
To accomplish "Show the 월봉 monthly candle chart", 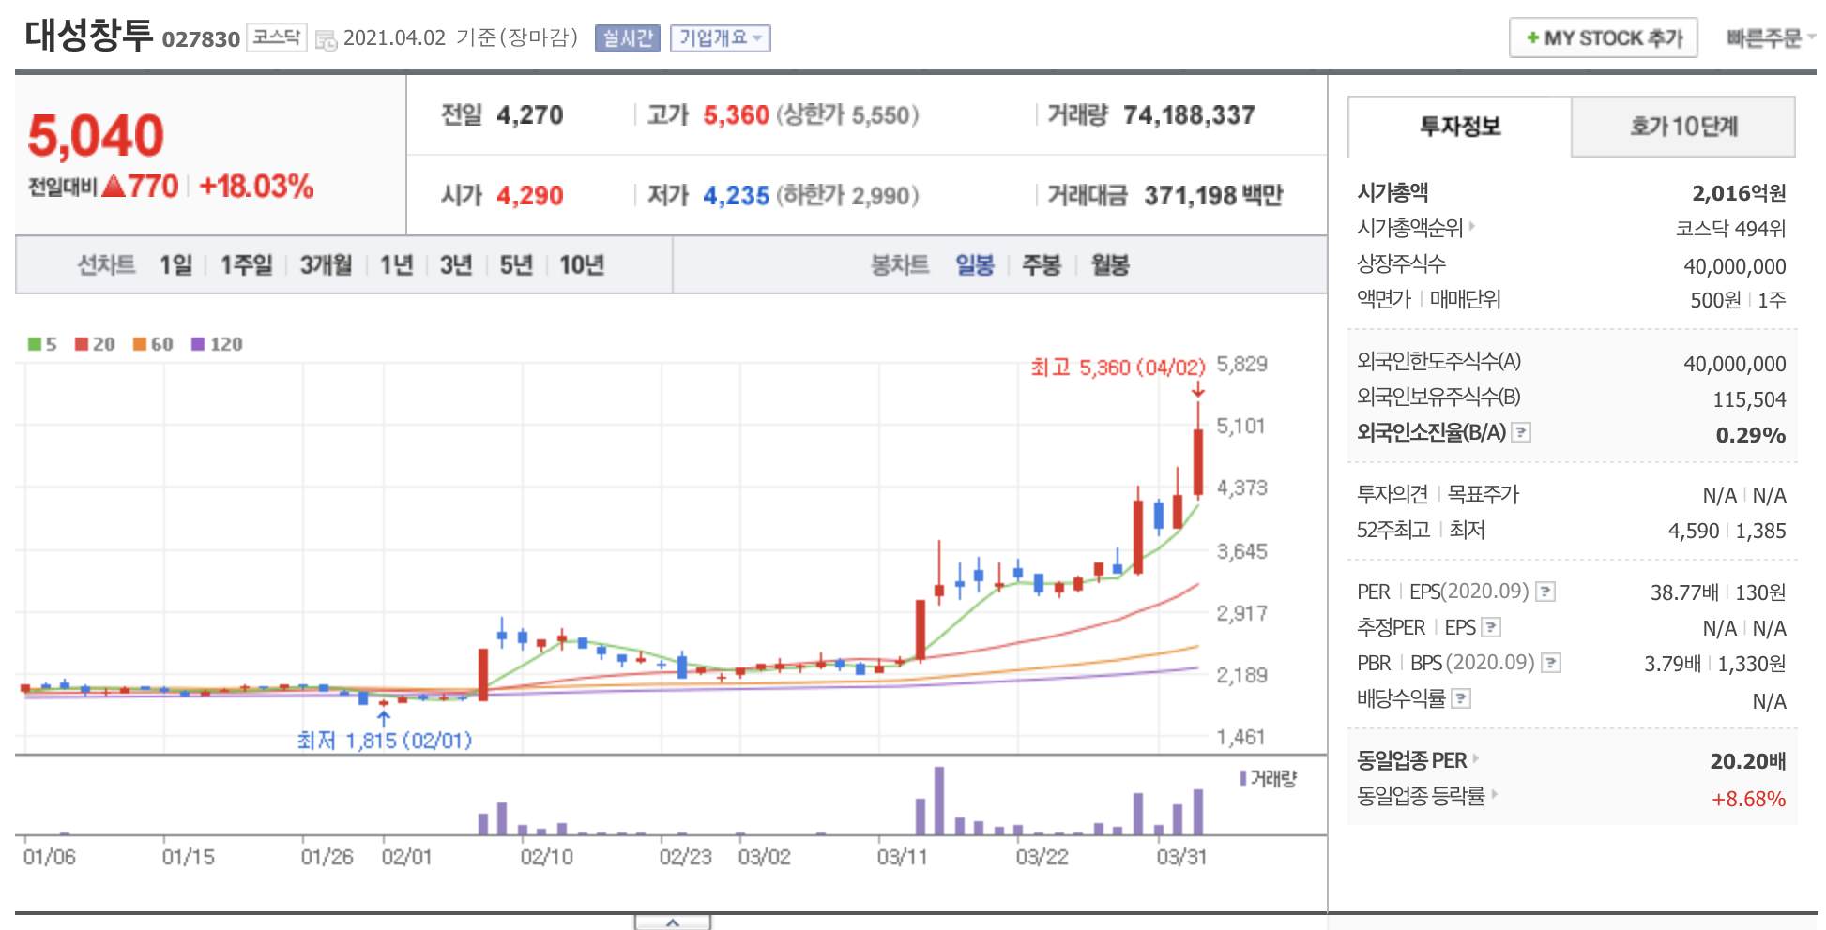I will [1110, 265].
